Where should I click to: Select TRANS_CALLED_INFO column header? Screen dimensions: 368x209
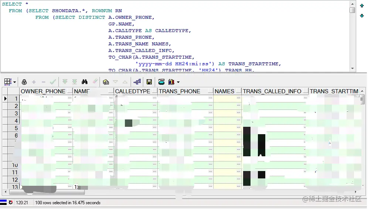[x=275, y=91]
